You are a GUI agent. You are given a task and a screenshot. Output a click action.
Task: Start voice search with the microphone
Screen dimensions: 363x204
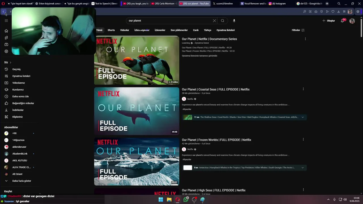tap(234, 21)
